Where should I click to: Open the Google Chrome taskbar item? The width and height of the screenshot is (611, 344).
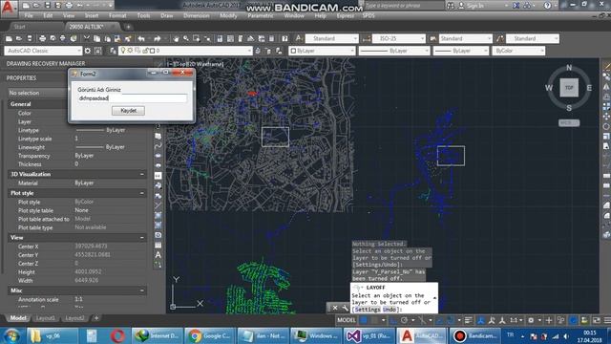click(x=209, y=335)
